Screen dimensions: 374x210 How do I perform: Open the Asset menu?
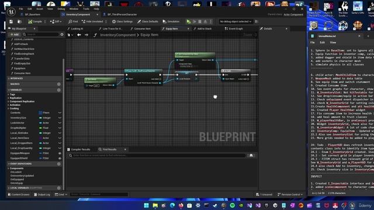click(40, 9)
